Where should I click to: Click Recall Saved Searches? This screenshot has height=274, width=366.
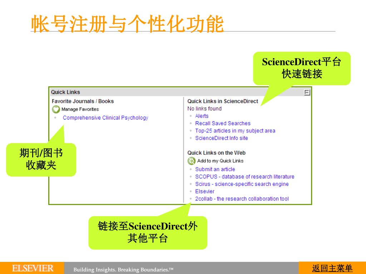(223, 123)
